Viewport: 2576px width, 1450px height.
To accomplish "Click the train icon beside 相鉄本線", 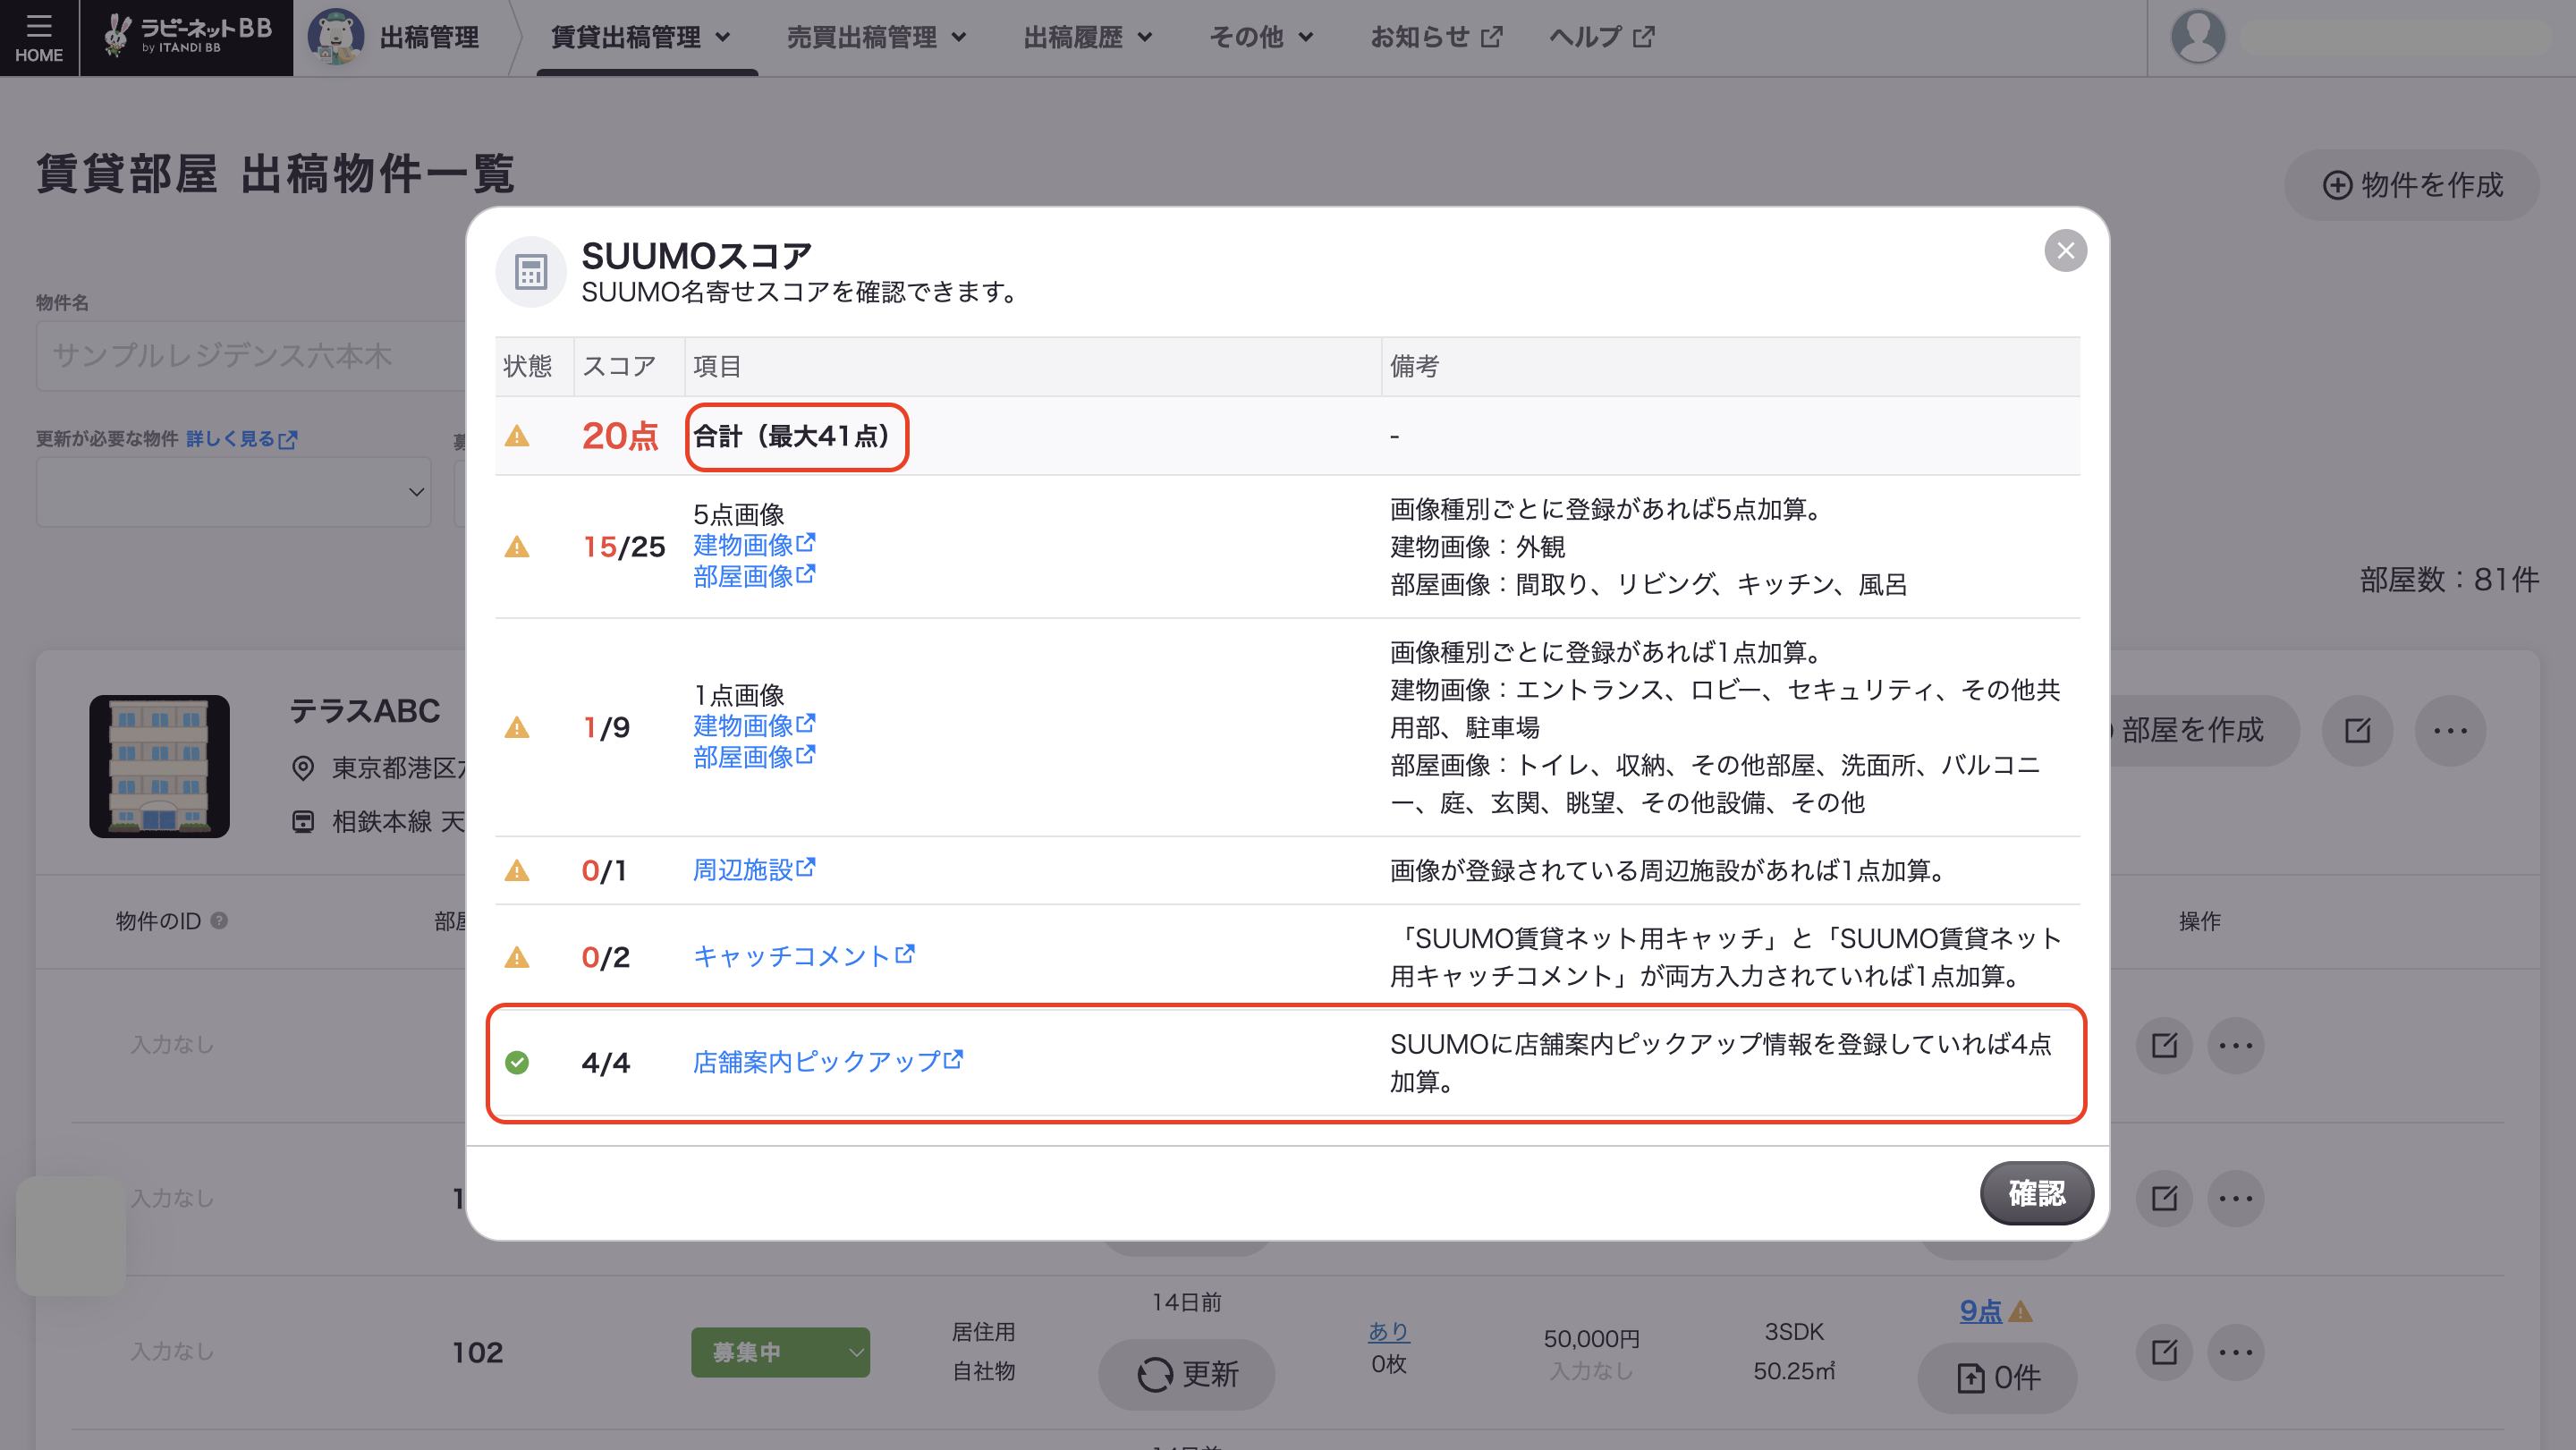I will [303, 821].
